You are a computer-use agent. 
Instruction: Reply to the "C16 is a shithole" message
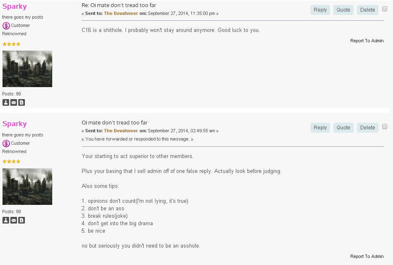tap(320, 10)
